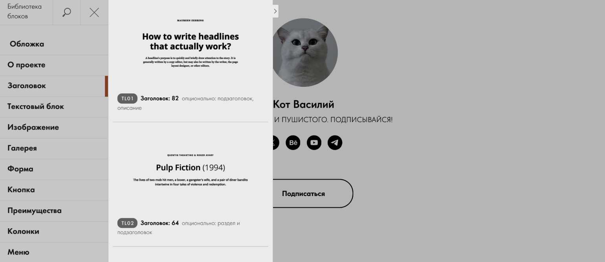605x262 pixels.
Task: Open the block library search
Action: [67, 12]
